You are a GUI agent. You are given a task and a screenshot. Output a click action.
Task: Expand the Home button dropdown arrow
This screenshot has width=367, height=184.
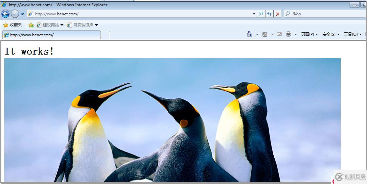(257, 34)
